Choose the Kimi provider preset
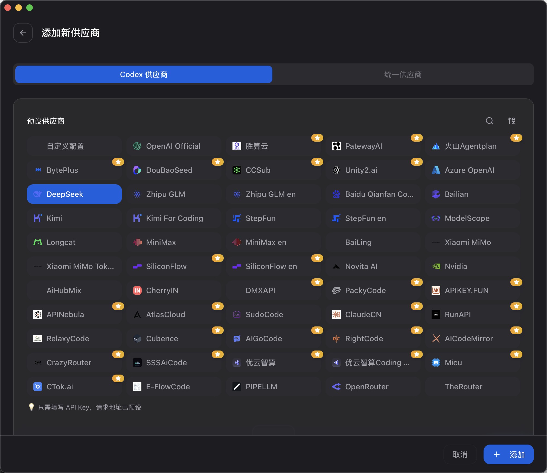 (74, 218)
